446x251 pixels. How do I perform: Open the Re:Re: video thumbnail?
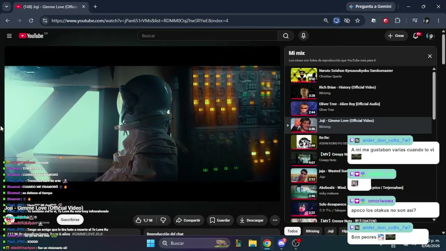tap(304, 142)
